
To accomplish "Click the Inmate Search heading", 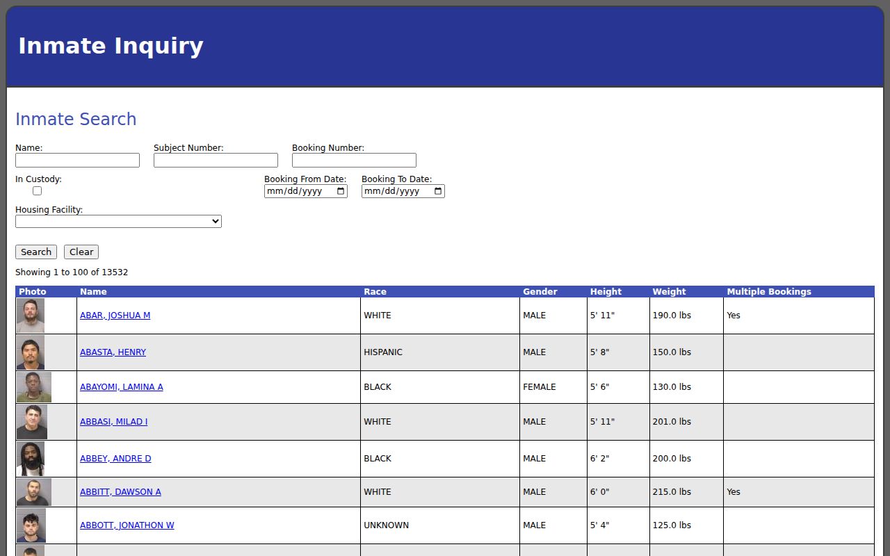I will 76,120.
